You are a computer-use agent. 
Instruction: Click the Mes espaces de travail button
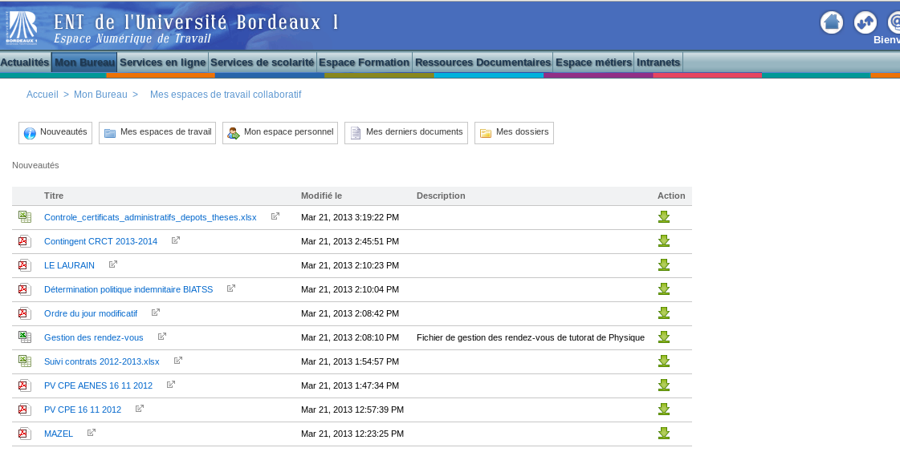(x=157, y=133)
